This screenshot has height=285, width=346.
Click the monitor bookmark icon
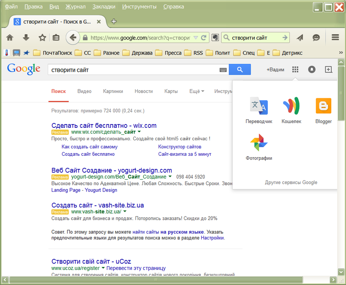tap(16, 53)
